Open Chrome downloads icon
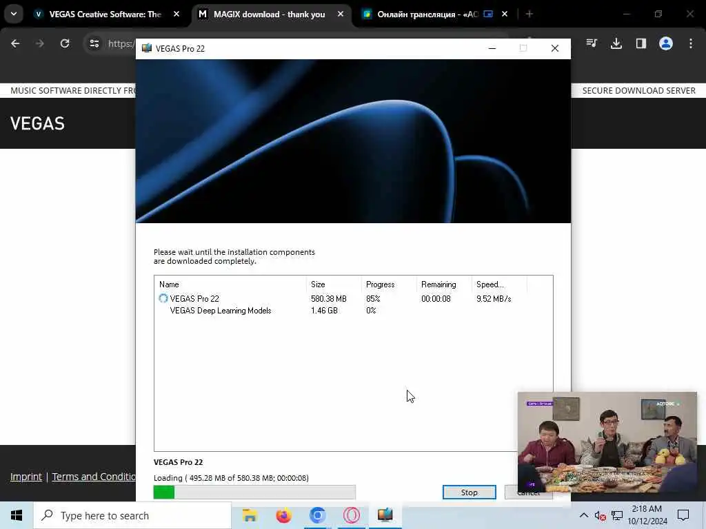706x529 pixels. [616, 43]
